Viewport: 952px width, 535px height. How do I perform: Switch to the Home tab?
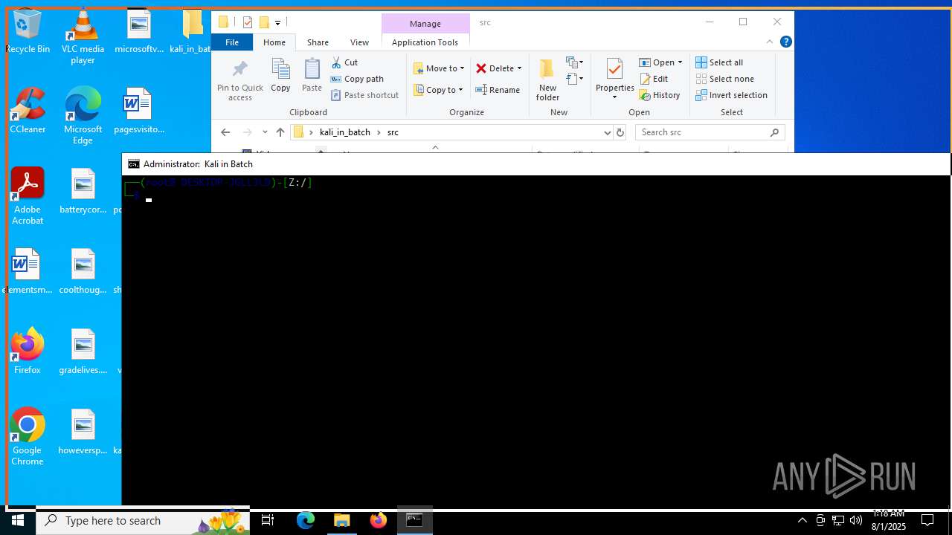274,42
